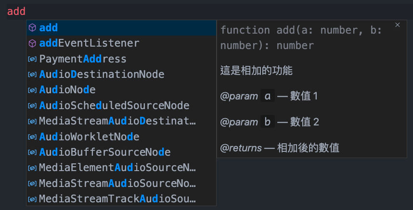The height and width of the screenshot is (210, 413).
Task: Select the truncated MediaElementAudioSourceN… suggestion
Action: tap(117, 168)
